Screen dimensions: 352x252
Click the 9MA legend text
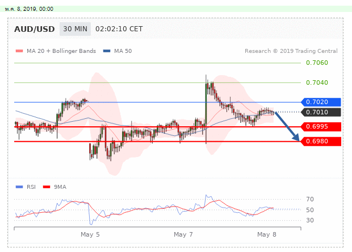coord(60,187)
